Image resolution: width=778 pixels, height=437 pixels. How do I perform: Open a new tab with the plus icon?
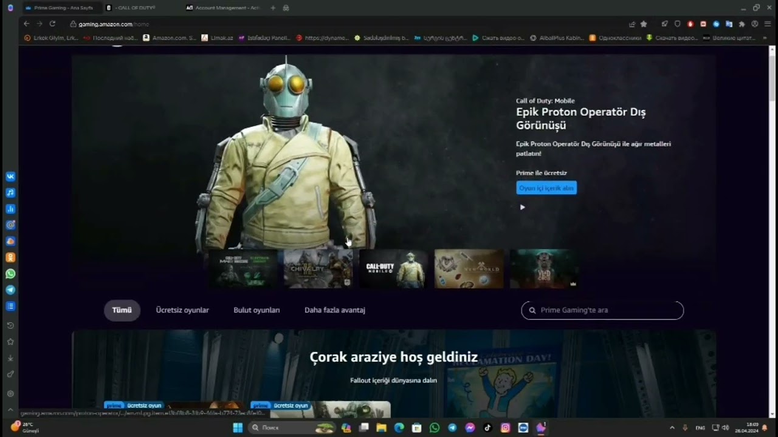(x=273, y=8)
